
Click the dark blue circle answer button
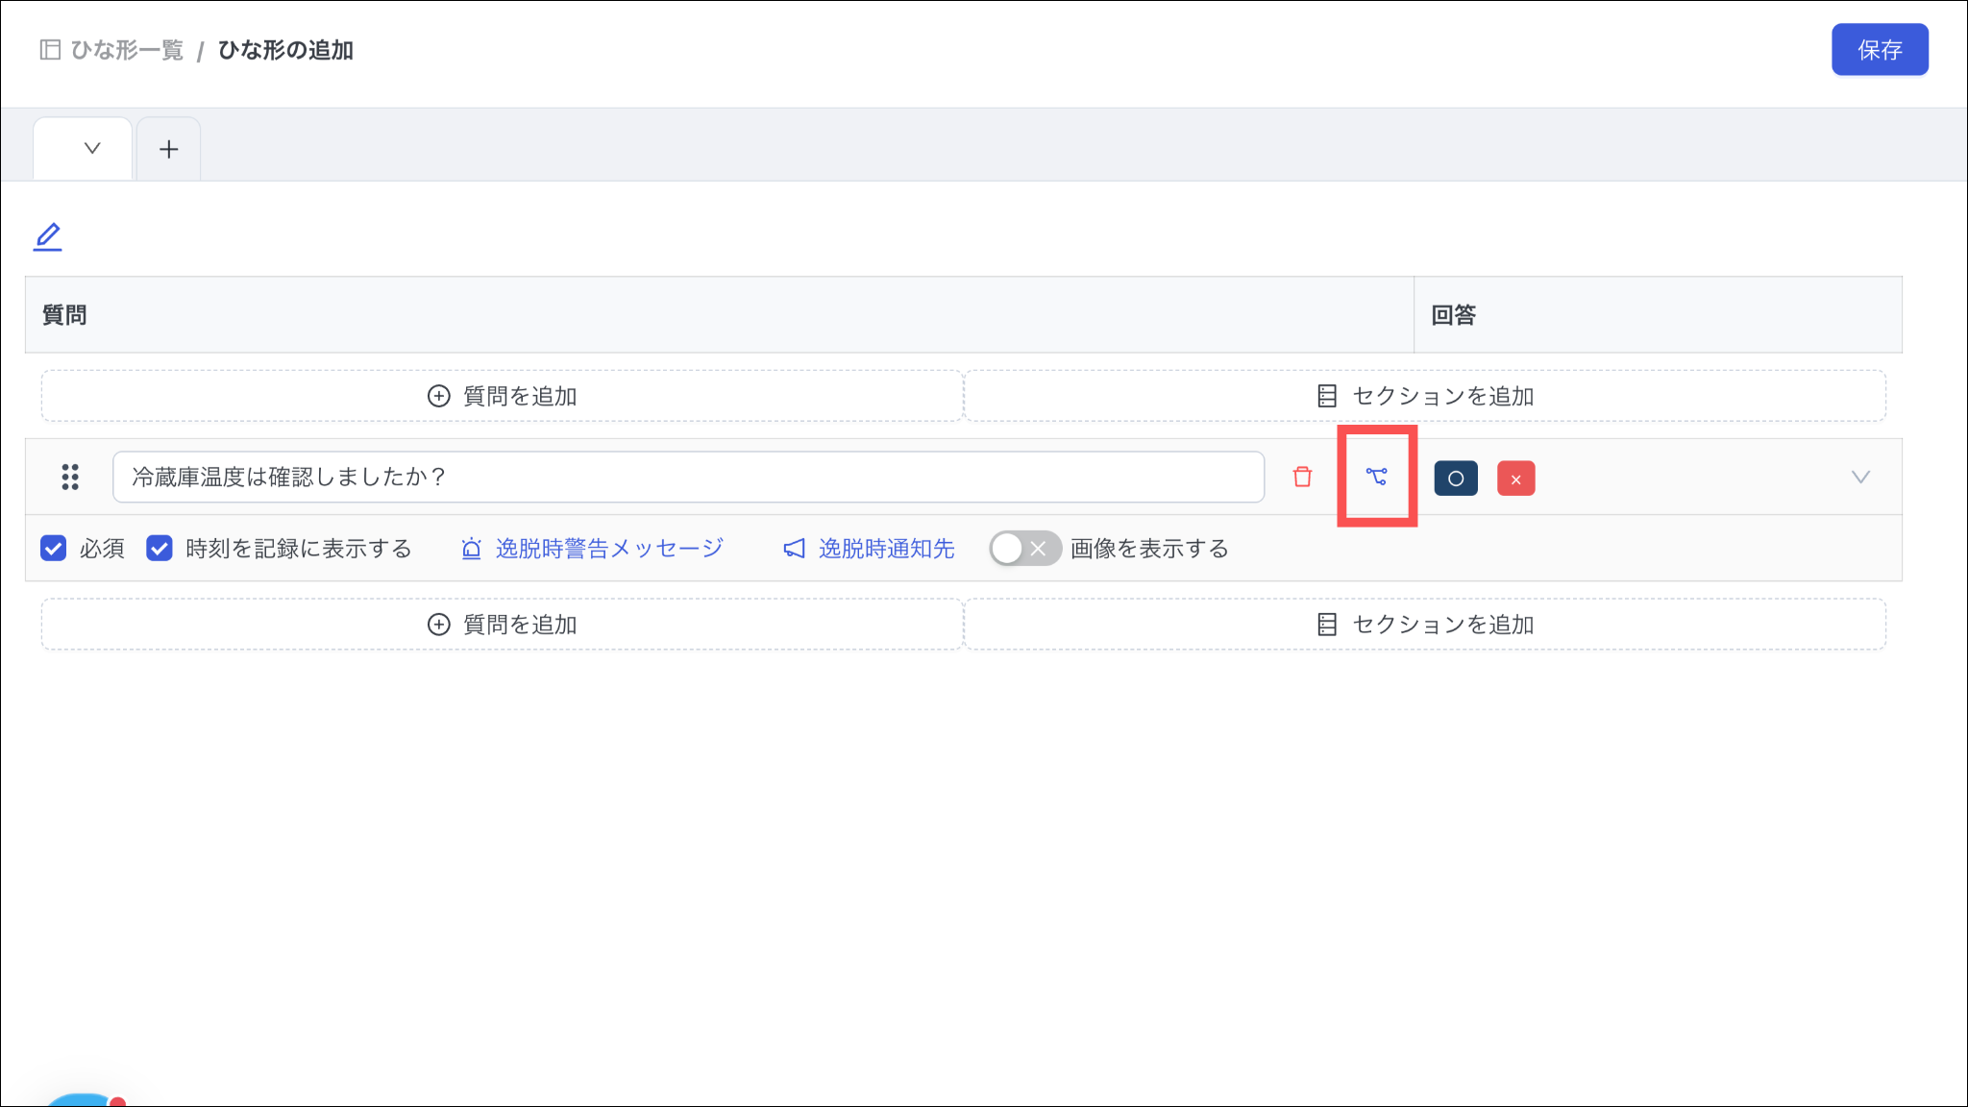pyautogui.click(x=1455, y=479)
